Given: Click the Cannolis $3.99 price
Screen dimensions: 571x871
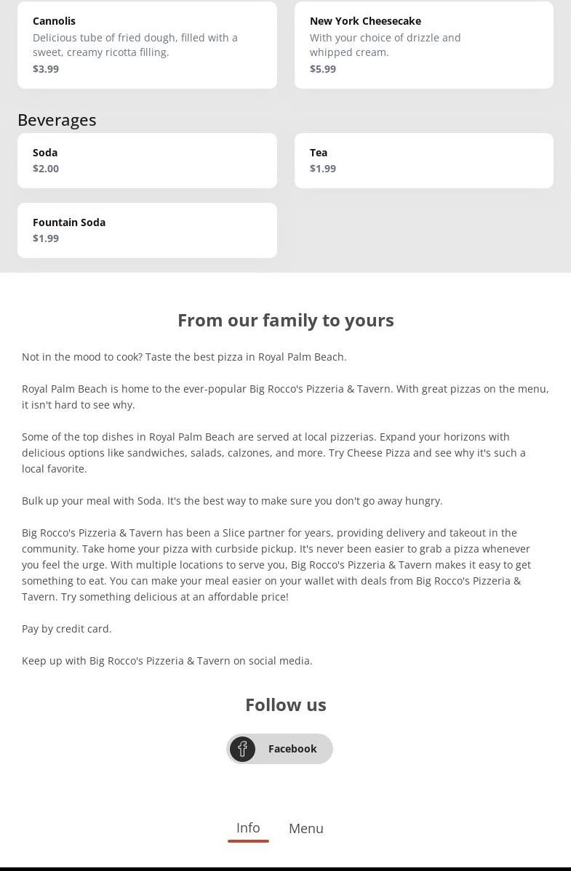Looking at the screenshot, I should tap(46, 69).
